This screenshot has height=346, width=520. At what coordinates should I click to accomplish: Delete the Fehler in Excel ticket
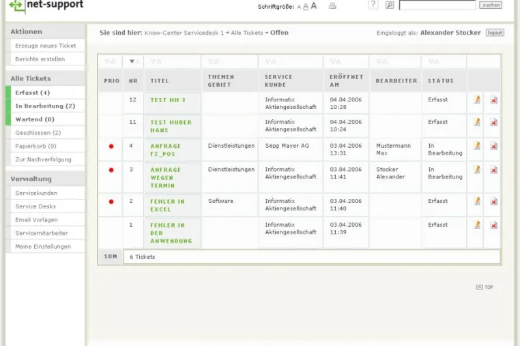pyautogui.click(x=494, y=202)
